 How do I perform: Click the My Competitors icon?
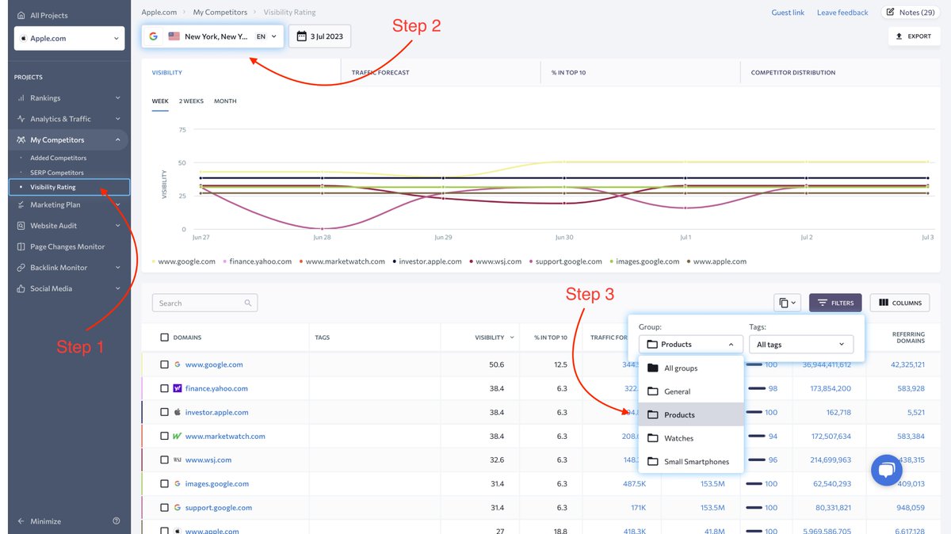pos(21,140)
